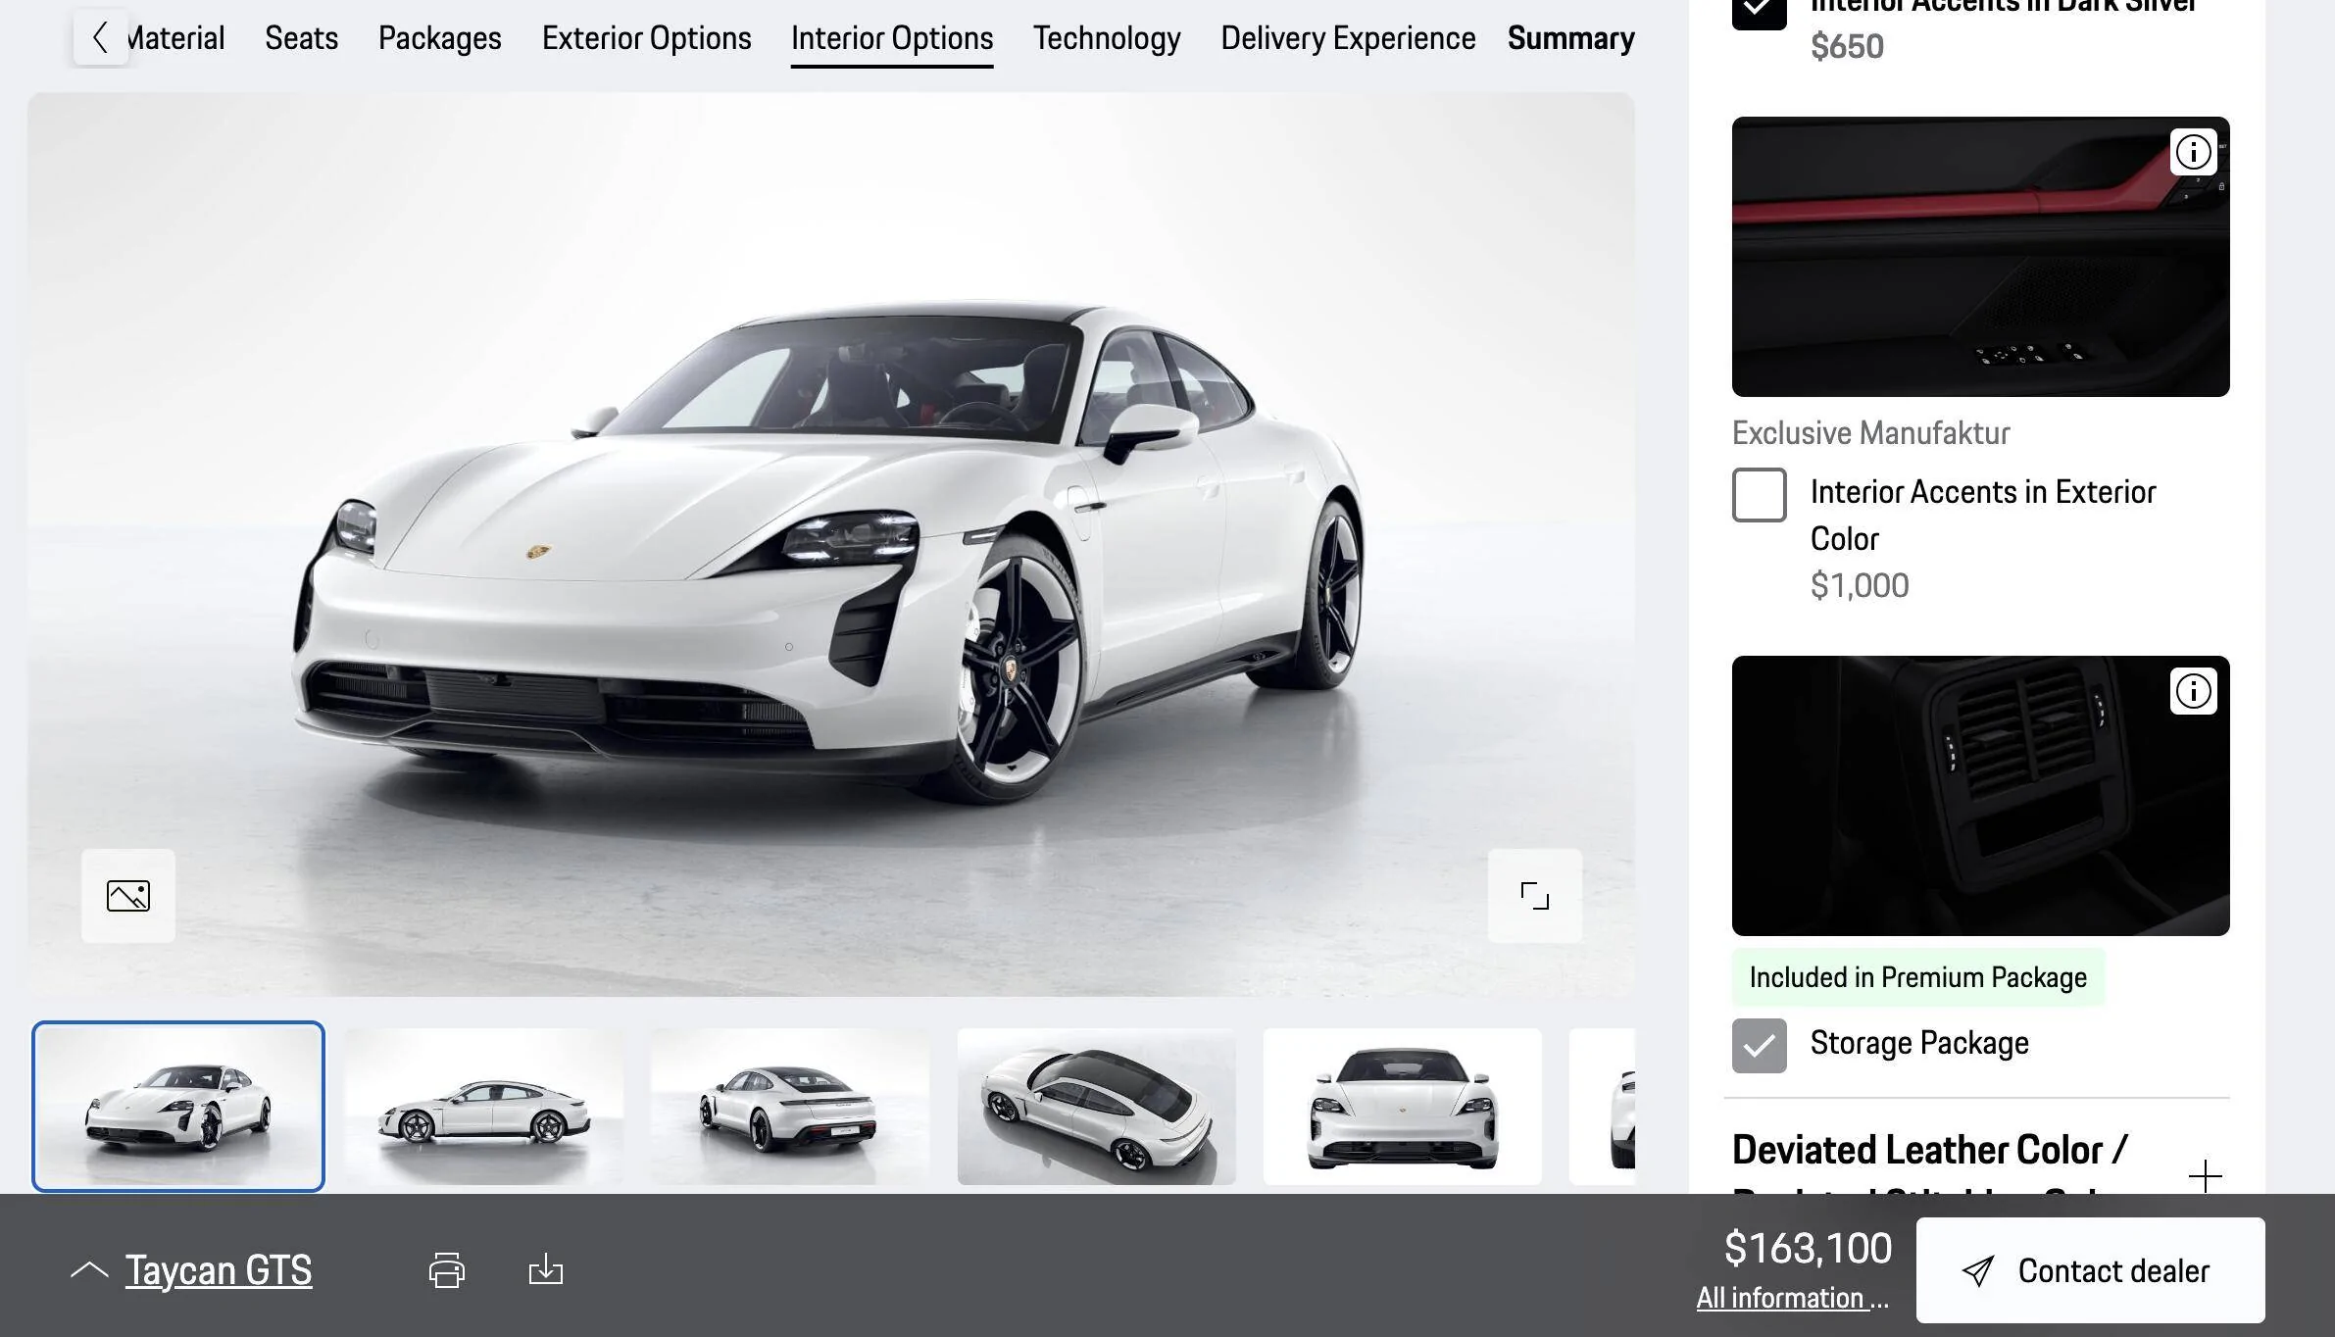The width and height of the screenshot is (2335, 1337).
Task: Uncheck Interior Accents in Dark Silver
Action: [x=1759, y=10]
